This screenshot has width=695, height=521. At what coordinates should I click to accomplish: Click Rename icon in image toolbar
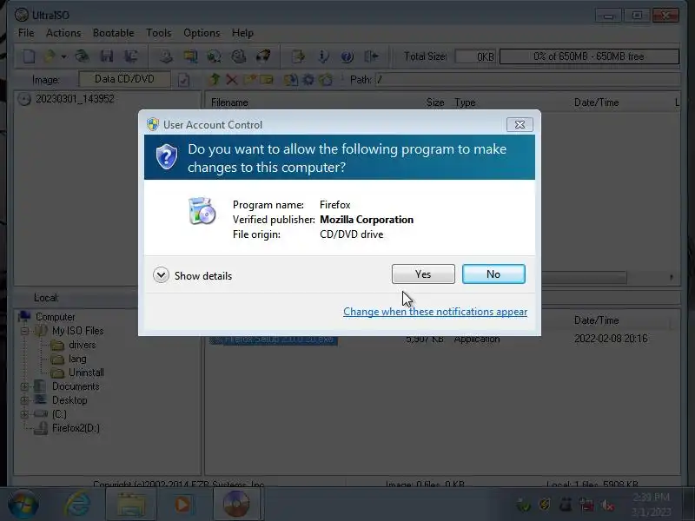click(267, 80)
